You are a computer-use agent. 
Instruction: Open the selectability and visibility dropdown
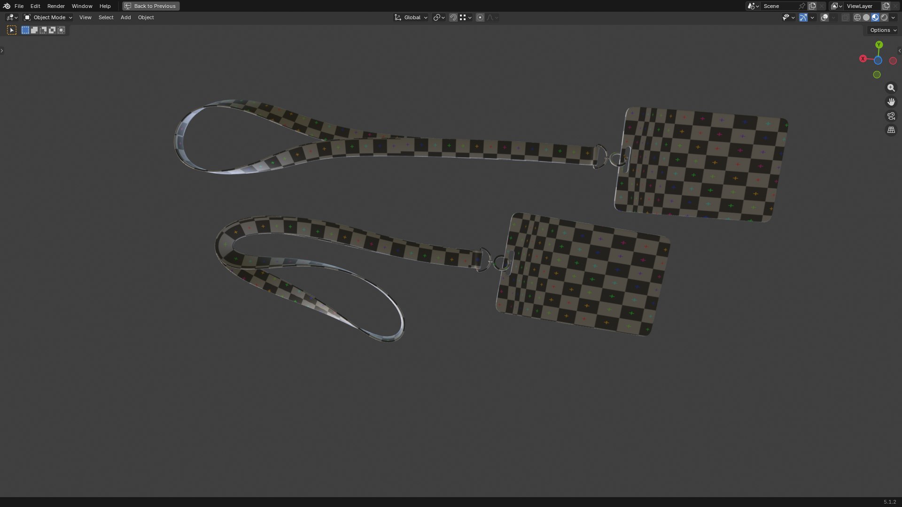coord(789,17)
